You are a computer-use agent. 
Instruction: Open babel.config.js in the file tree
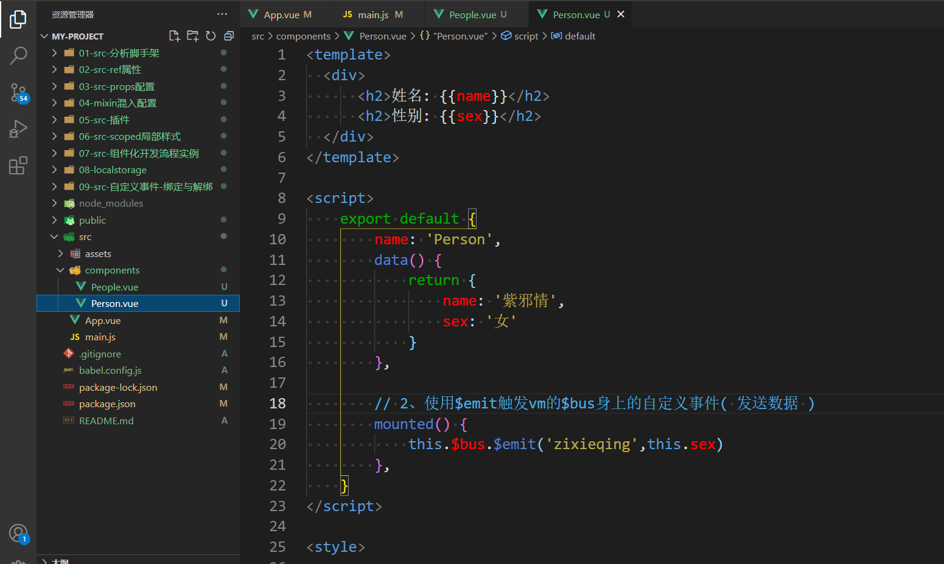tap(138, 370)
